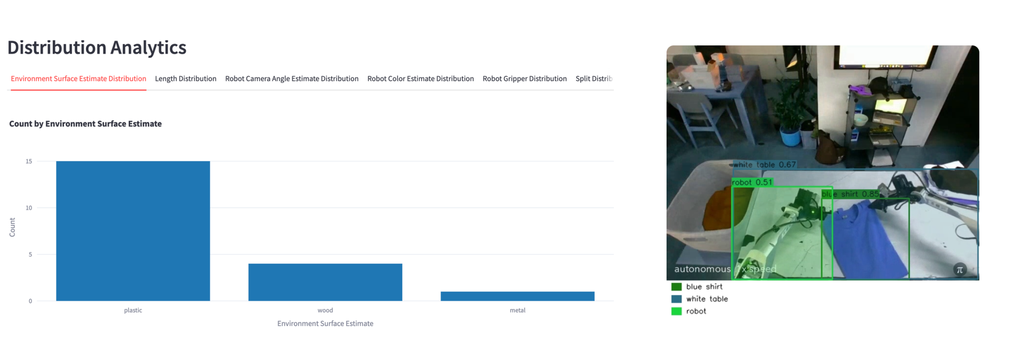Open the partially visible Split Distribution tab
This screenshot has width=1028, height=356.
click(x=593, y=78)
